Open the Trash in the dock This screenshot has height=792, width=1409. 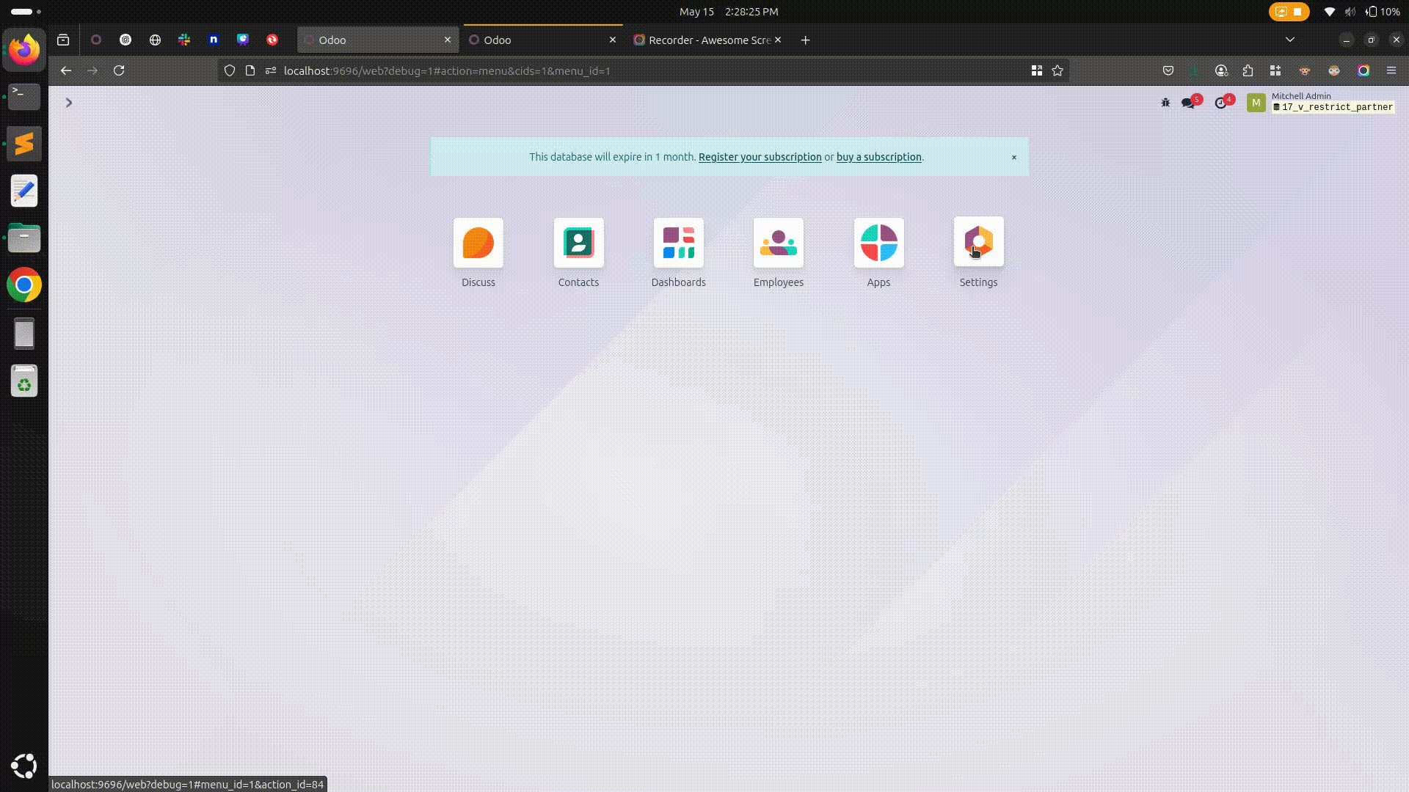click(x=24, y=381)
